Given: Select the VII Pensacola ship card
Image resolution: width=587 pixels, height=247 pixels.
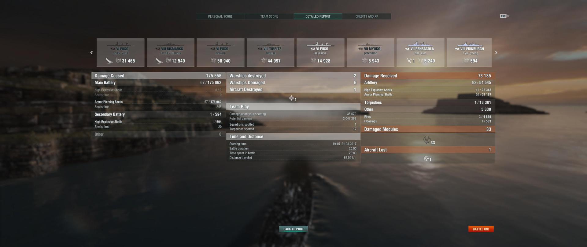Looking at the screenshot, I should tap(420, 52).
